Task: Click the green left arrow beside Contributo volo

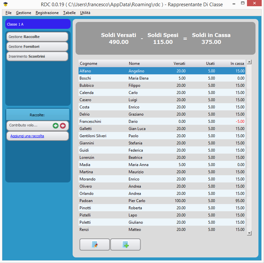Action: (x=56, y=125)
